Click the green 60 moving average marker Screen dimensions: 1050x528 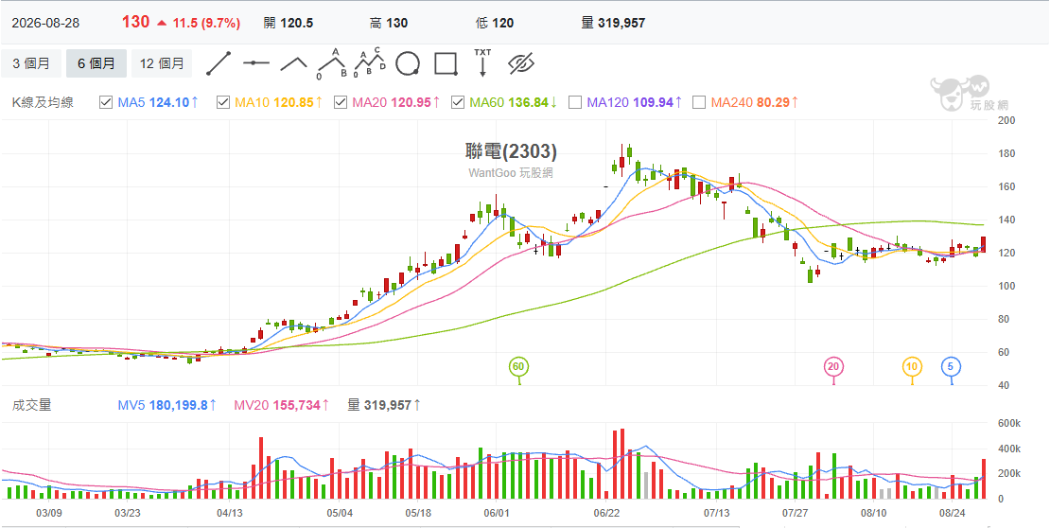[x=517, y=366]
